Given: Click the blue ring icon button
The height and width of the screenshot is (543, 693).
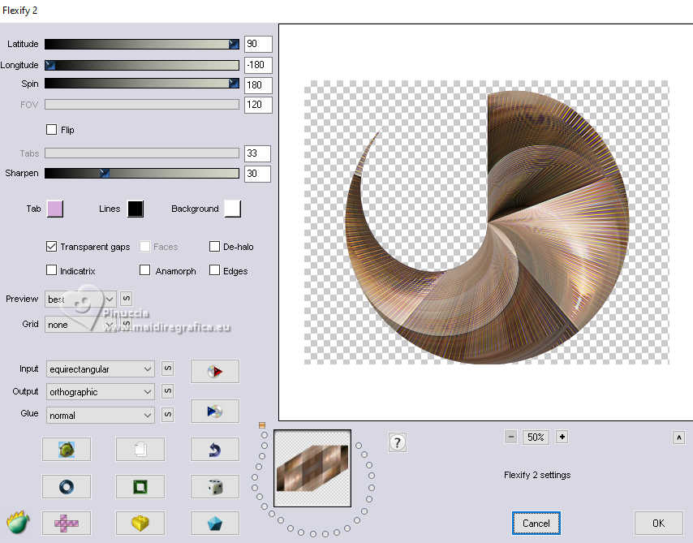Looking at the screenshot, I should (x=67, y=486).
